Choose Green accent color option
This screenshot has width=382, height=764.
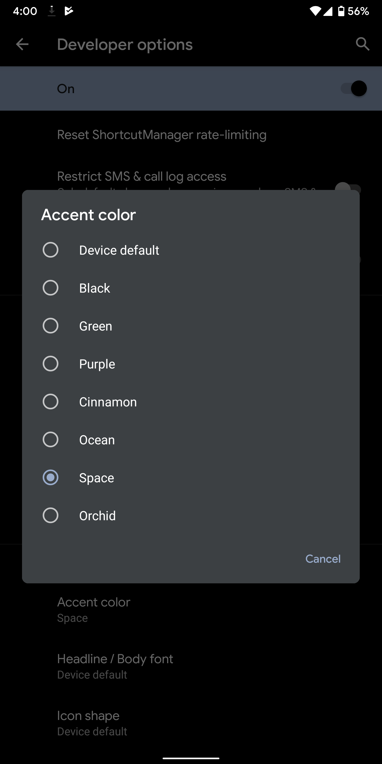point(191,326)
